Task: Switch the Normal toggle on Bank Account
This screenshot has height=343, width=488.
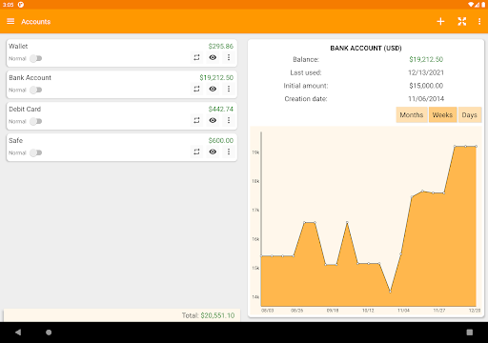Action: point(36,90)
